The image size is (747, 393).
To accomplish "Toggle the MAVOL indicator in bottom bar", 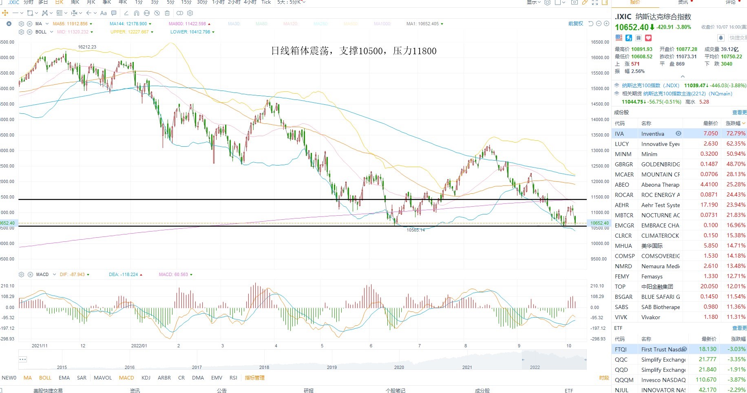I will [103, 378].
